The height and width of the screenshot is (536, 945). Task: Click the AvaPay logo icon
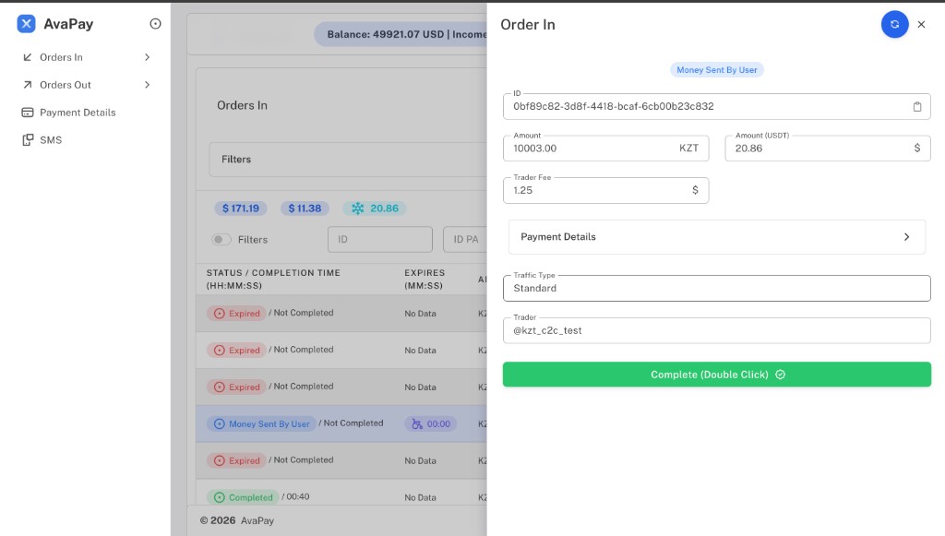coord(26,24)
